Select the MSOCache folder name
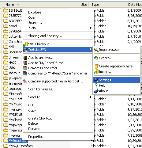Viewport: 142px width, 148px height. click(15, 99)
